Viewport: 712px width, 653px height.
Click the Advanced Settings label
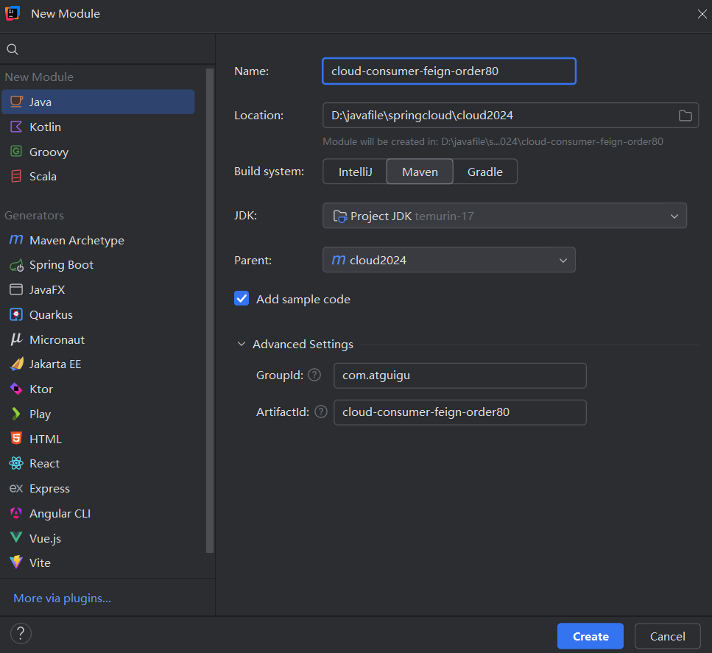tap(303, 345)
